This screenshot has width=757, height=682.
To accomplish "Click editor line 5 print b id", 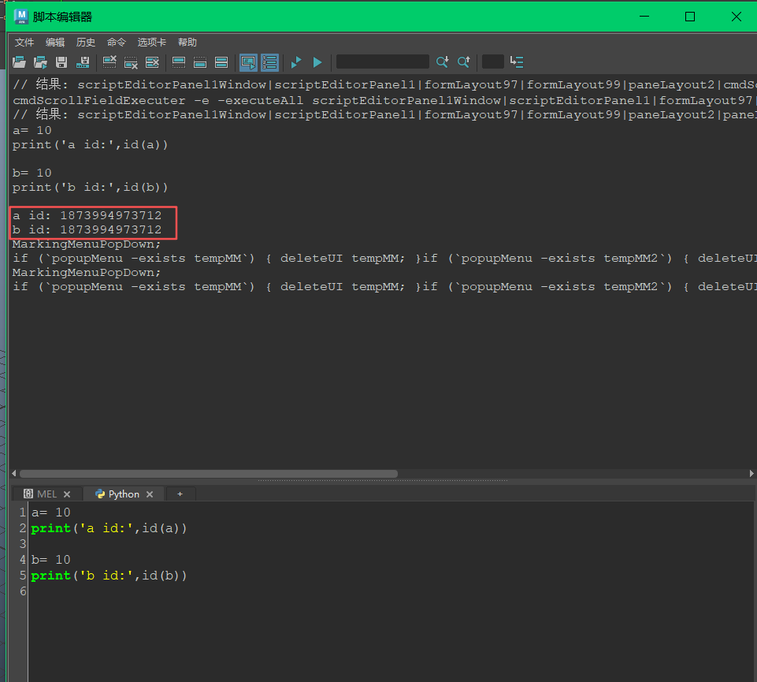I will tap(109, 576).
